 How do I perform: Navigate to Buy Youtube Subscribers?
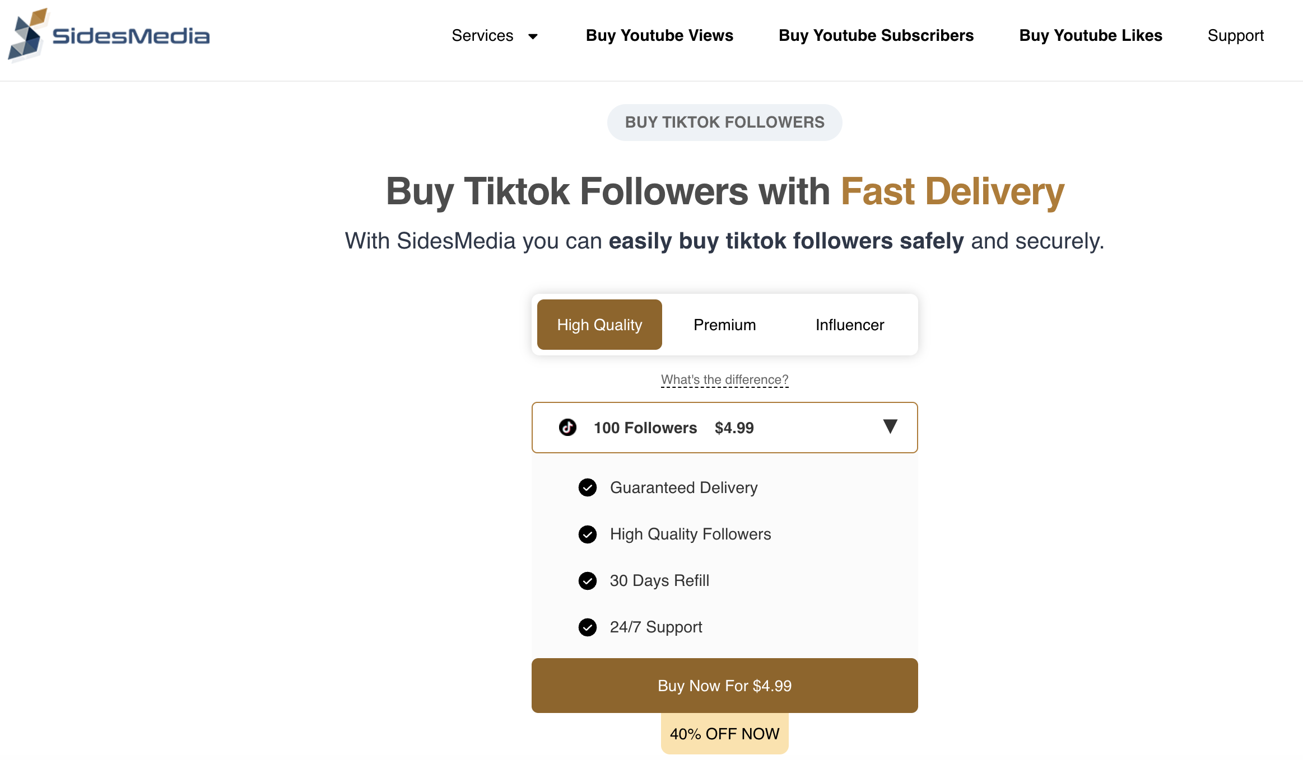[x=876, y=35]
